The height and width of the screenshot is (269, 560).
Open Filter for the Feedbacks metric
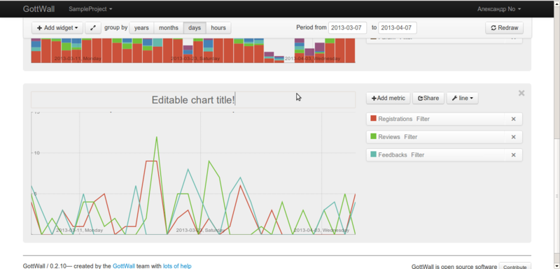pyautogui.click(x=417, y=155)
